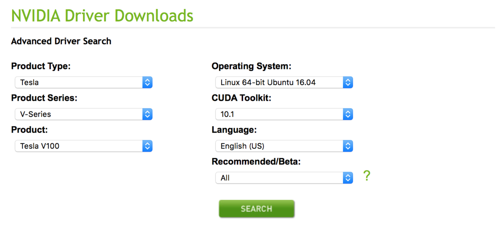Open the CUDA Toolkit dropdown showing 10.1
The image size is (502, 231).
(284, 114)
